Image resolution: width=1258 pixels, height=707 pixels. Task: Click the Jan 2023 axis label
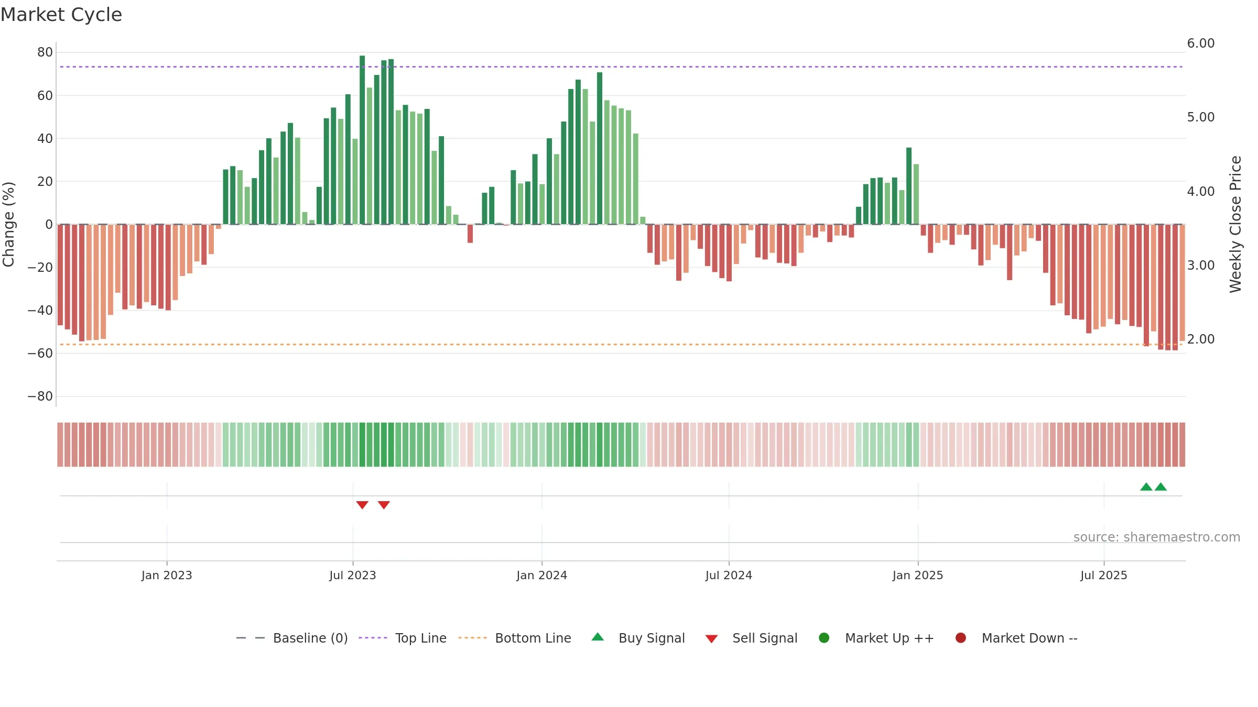pos(167,575)
